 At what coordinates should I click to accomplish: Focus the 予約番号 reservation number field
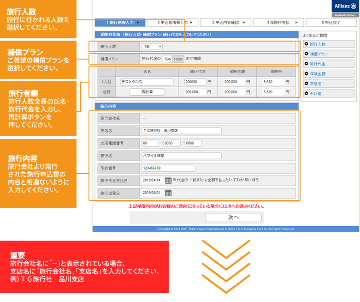tap(169, 168)
